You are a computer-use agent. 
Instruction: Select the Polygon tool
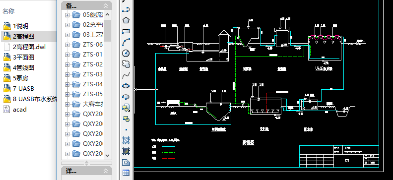tap(126, 20)
